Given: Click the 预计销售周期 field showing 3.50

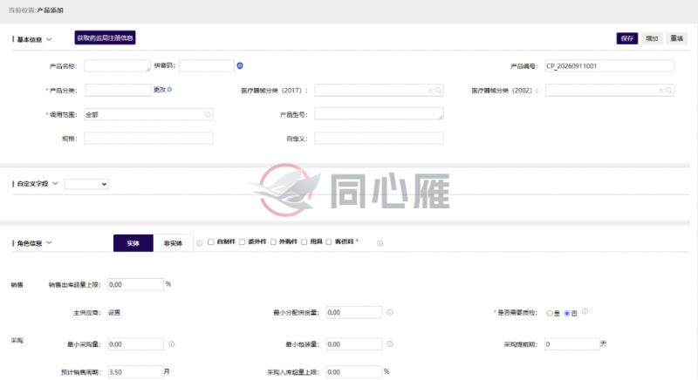Looking at the screenshot, I should click(x=136, y=372).
